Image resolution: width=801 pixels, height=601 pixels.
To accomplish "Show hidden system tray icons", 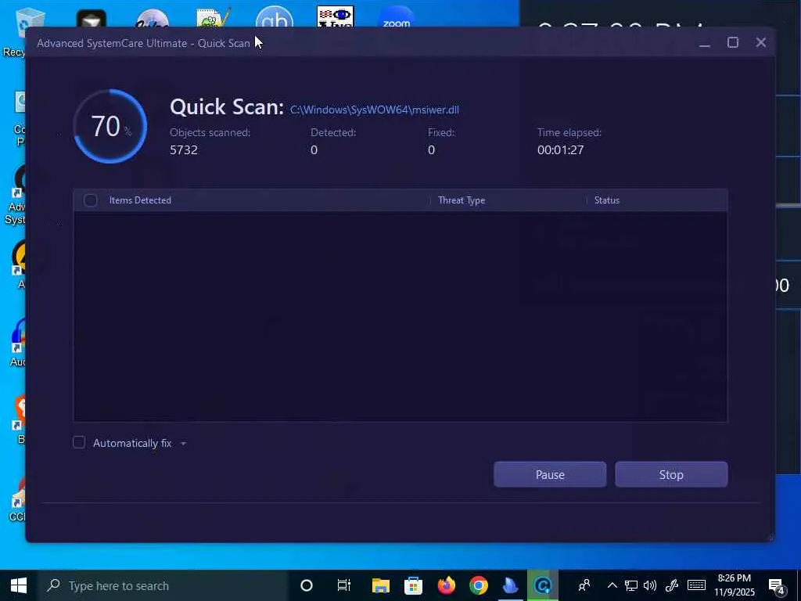I will point(612,585).
